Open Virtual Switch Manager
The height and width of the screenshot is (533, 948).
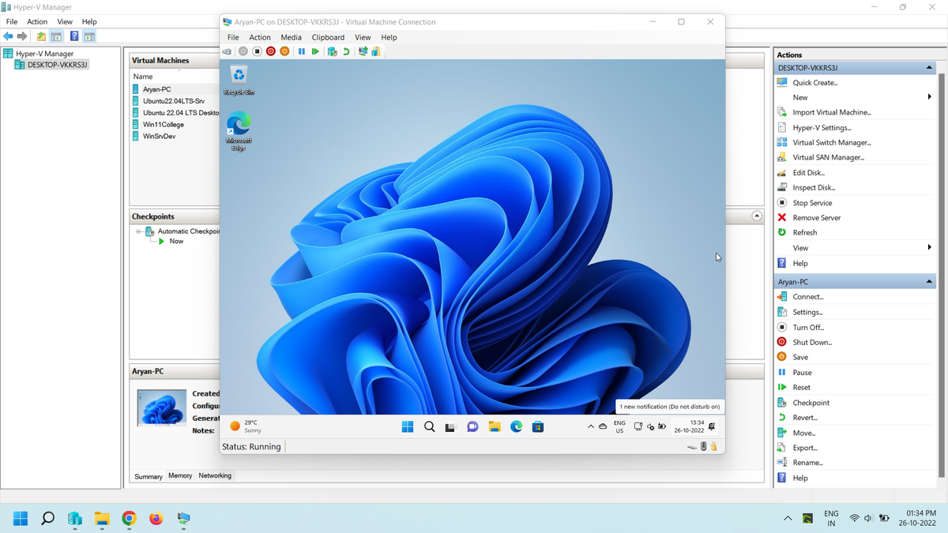832,142
